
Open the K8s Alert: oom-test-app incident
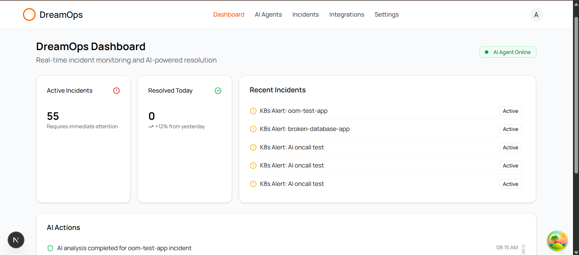pos(294,111)
